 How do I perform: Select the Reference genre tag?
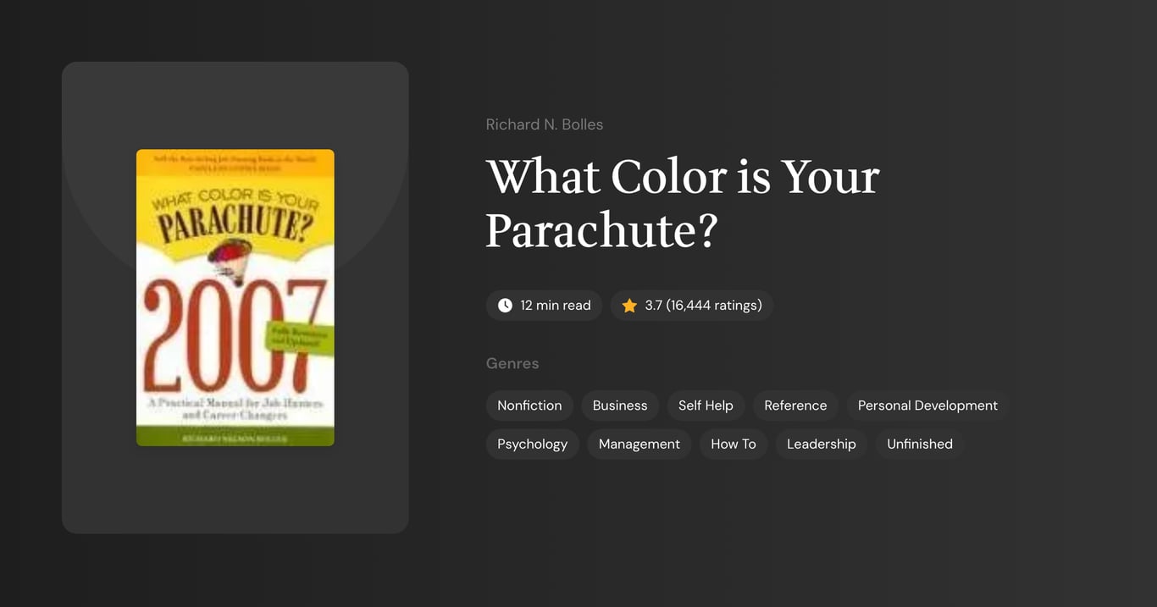795,405
